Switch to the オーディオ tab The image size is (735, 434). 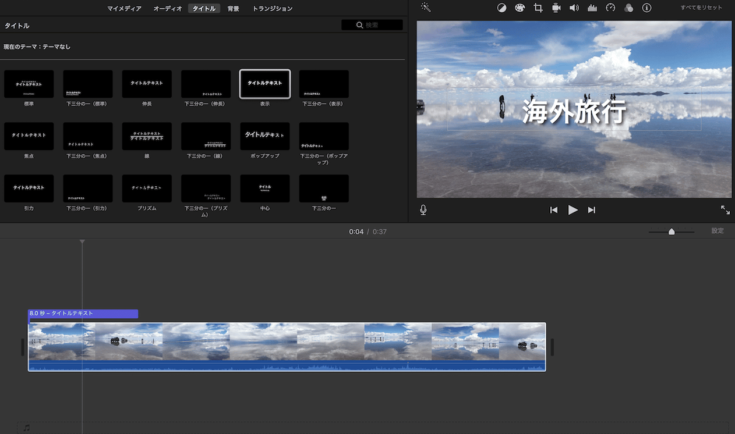[x=168, y=9]
